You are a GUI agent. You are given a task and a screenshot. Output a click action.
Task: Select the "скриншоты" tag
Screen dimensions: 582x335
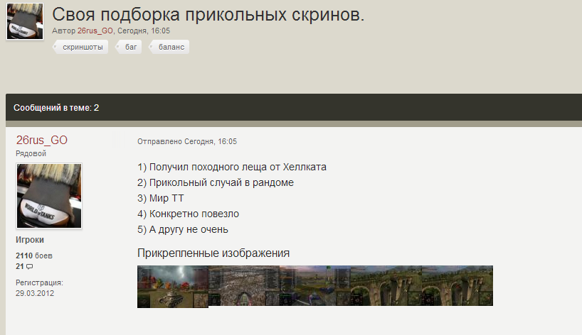point(81,47)
